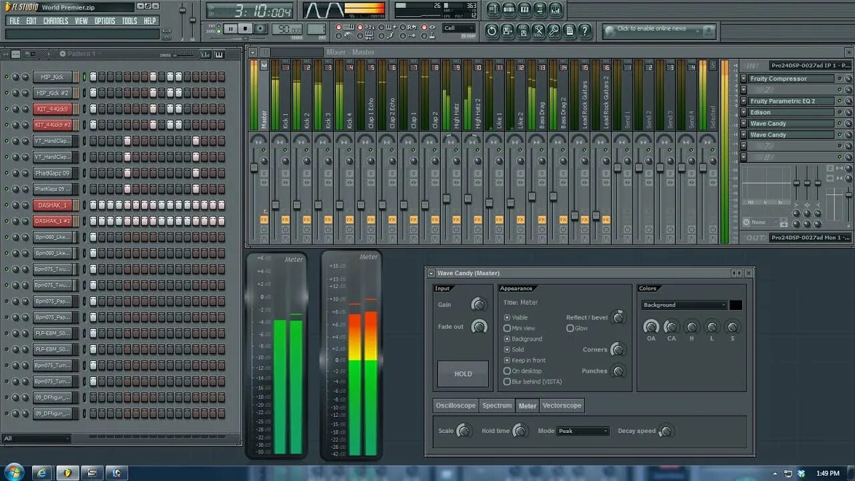Click the DASHAK_1 channel button
The image size is (855, 481).
(x=52, y=205)
